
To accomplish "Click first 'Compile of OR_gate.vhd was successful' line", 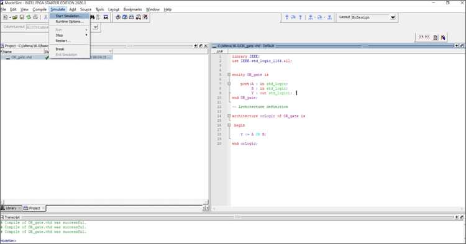I will click(x=43, y=222).
